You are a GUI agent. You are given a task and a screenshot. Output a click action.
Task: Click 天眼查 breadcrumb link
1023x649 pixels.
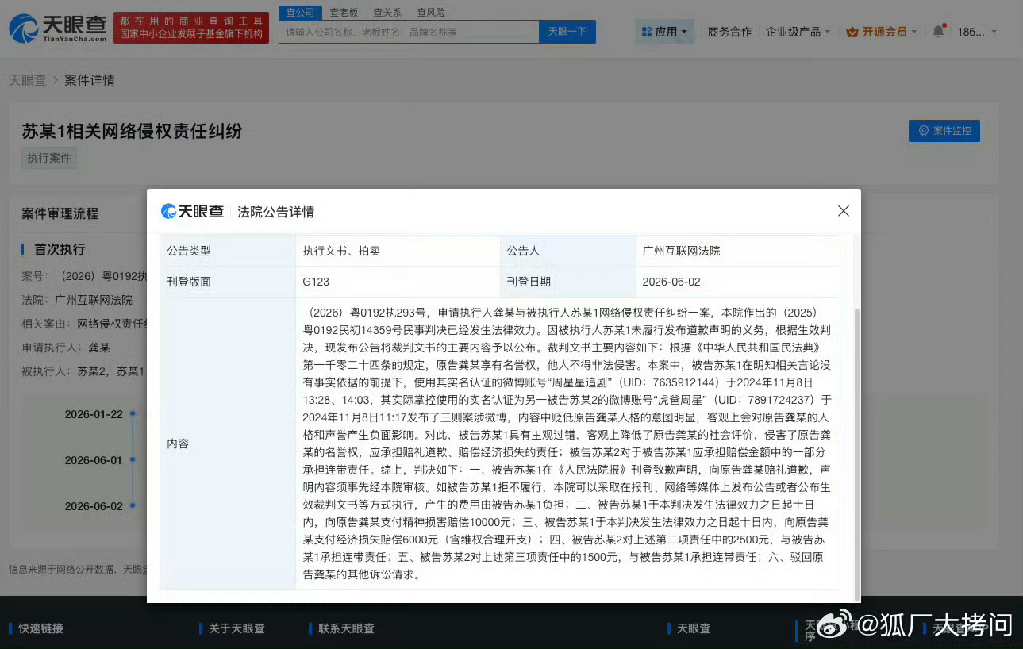click(x=27, y=80)
